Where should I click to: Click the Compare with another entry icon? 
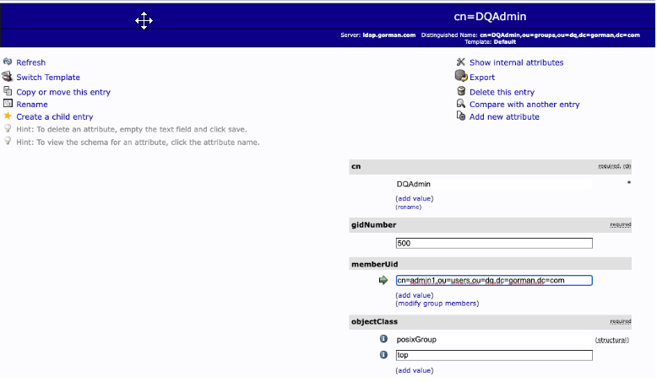pos(461,104)
